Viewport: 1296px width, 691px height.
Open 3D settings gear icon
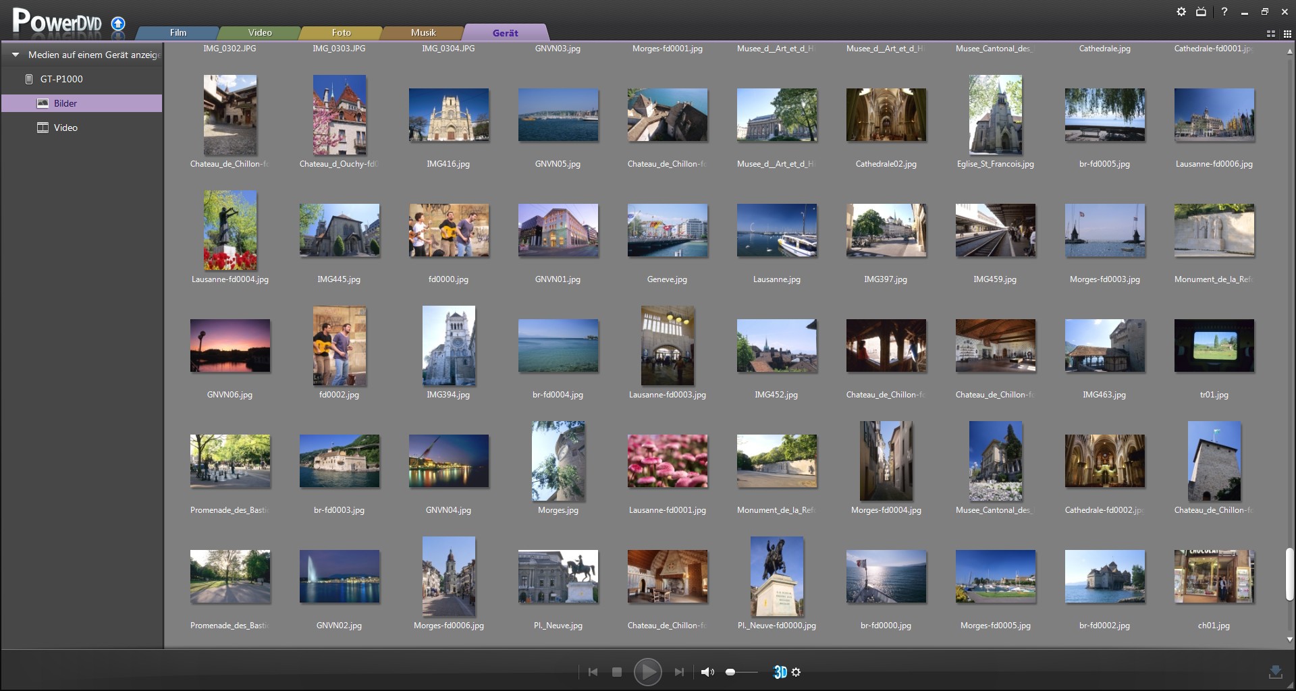point(796,672)
